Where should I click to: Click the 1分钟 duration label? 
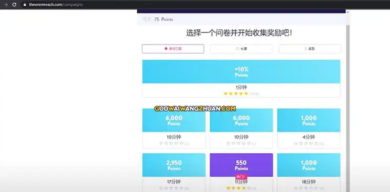(241, 87)
